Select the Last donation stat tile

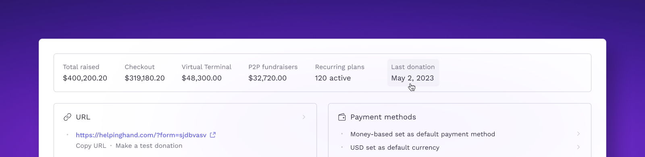tap(413, 72)
